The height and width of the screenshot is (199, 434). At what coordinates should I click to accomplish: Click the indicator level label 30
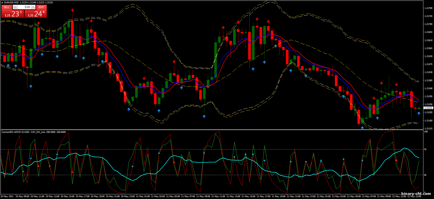(425, 175)
